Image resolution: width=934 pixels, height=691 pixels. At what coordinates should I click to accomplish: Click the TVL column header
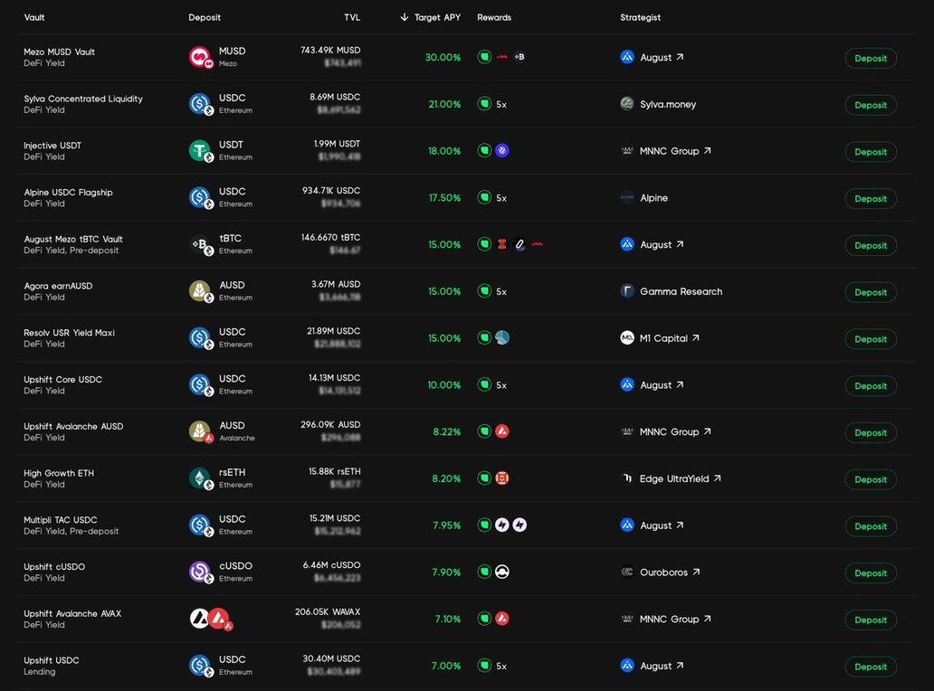pos(351,17)
